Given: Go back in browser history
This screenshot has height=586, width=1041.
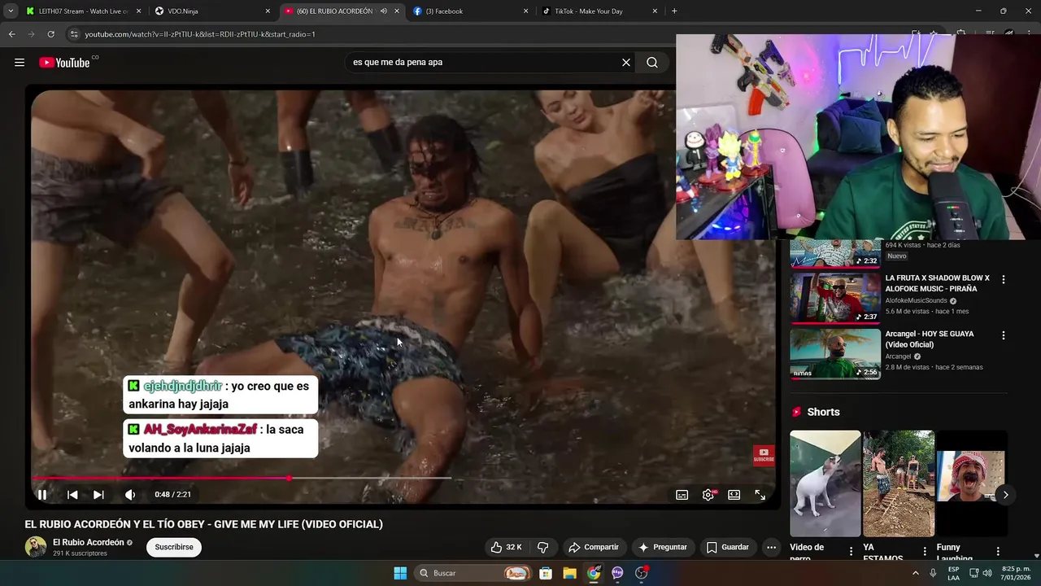Looking at the screenshot, I should [x=11, y=34].
